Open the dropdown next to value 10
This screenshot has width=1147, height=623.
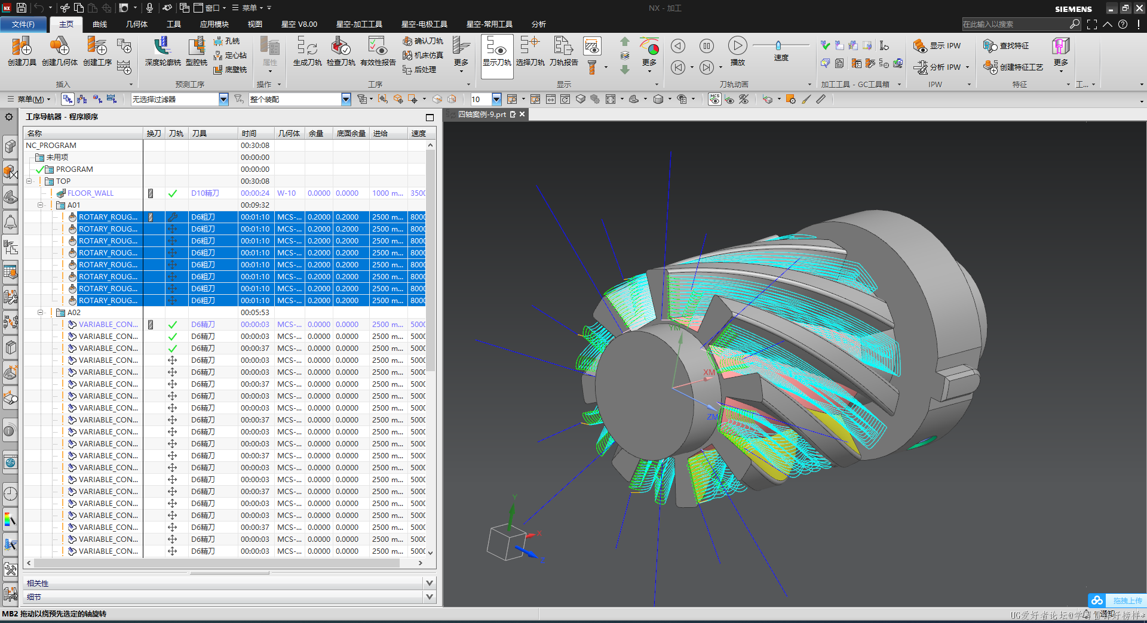[x=496, y=99]
